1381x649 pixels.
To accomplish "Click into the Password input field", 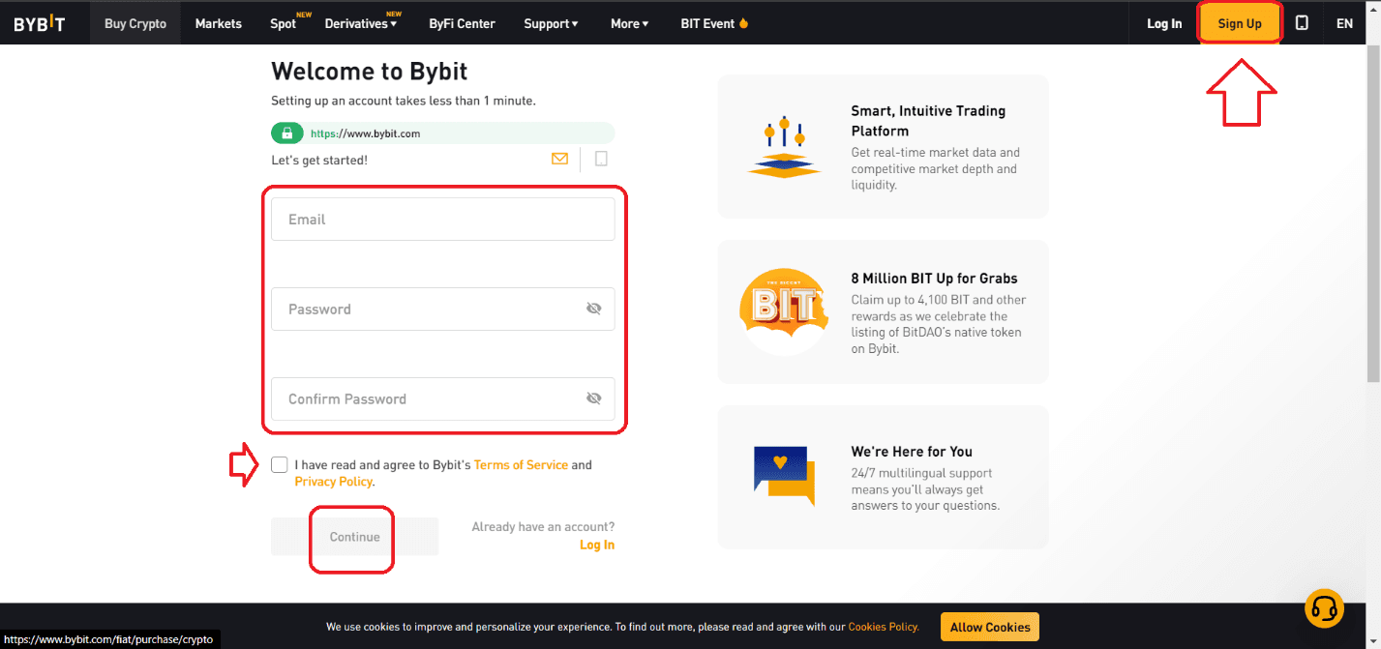I will (443, 309).
